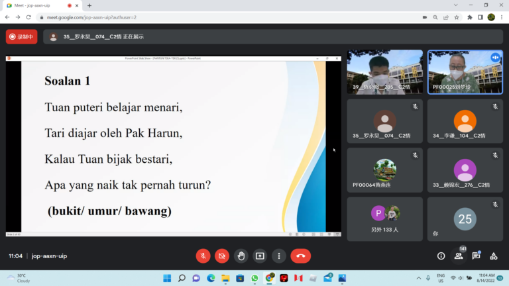The image size is (509, 286).
Task: Bookmark this page with the star icon
Action: pyautogui.click(x=457, y=17)
